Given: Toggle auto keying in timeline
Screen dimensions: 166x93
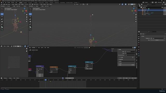Looking at the screenshot, I should pyautogui.click(x=63, y=78).
